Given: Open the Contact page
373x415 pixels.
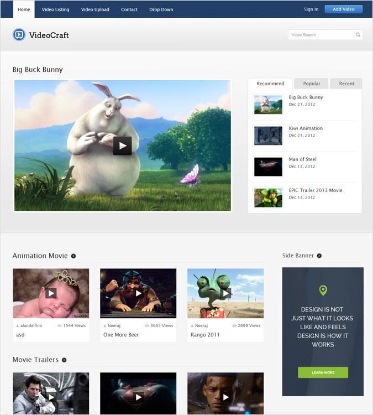Looking at the screenshot, I should coord(129,9).
